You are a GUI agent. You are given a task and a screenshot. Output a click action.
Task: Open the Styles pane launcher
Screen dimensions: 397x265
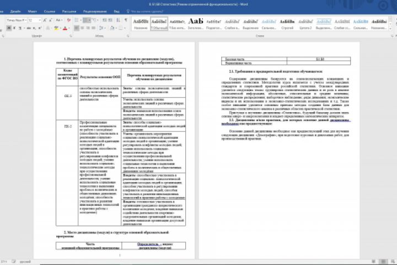pos(392,36)
